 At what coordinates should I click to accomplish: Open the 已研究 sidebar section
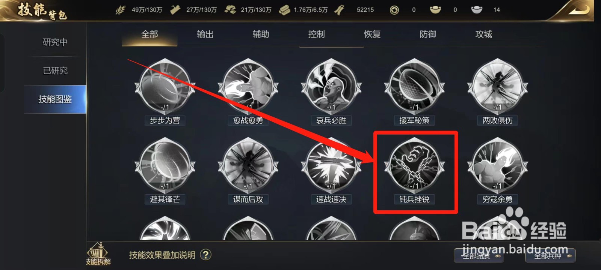[55, 70]
